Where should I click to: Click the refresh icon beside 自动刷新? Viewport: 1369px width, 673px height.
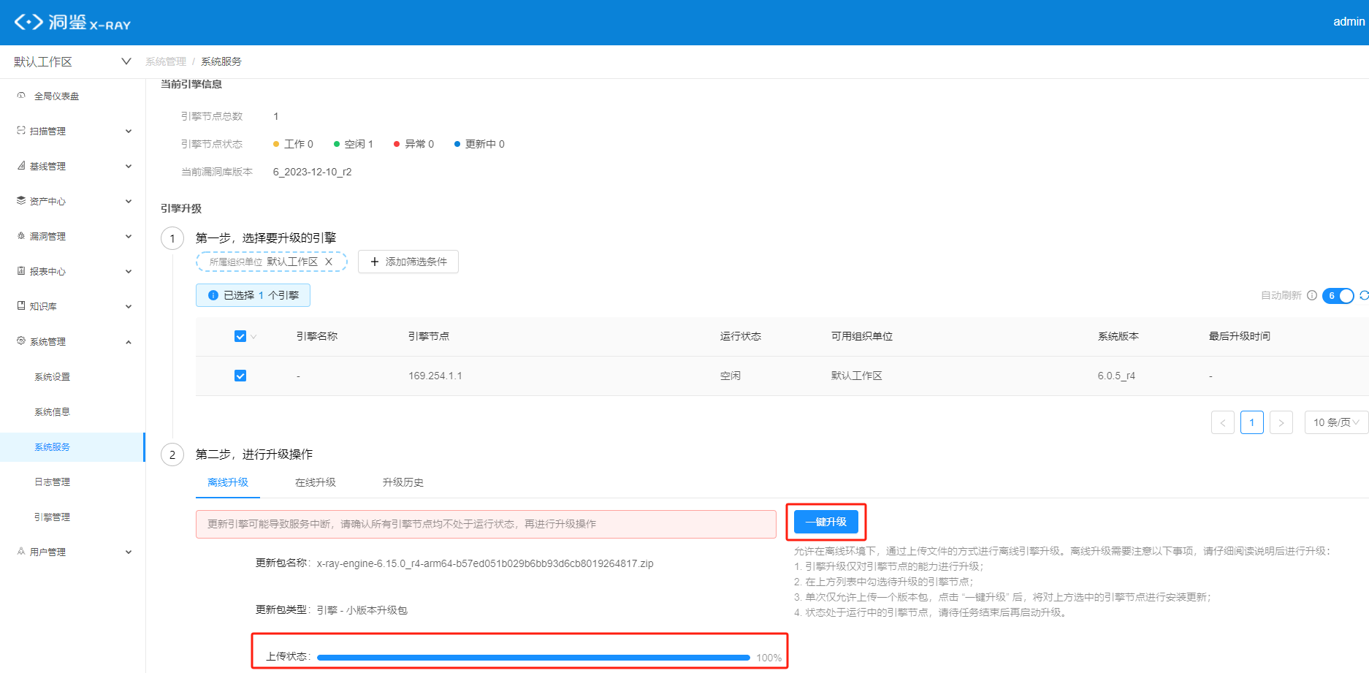[x=1363, y=295]
